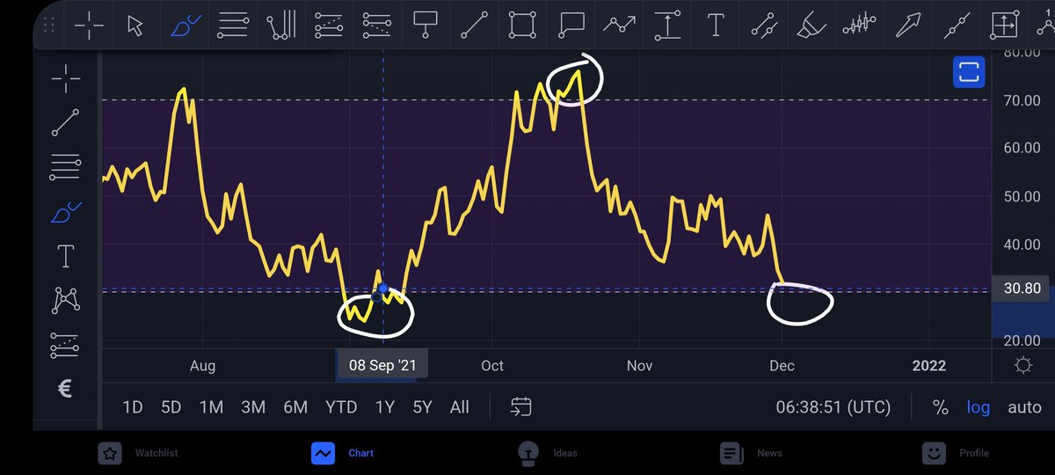Viewport: 1055px width, 475px height.
Task: Toggle auto scale mode
Action: (1024, 407)
